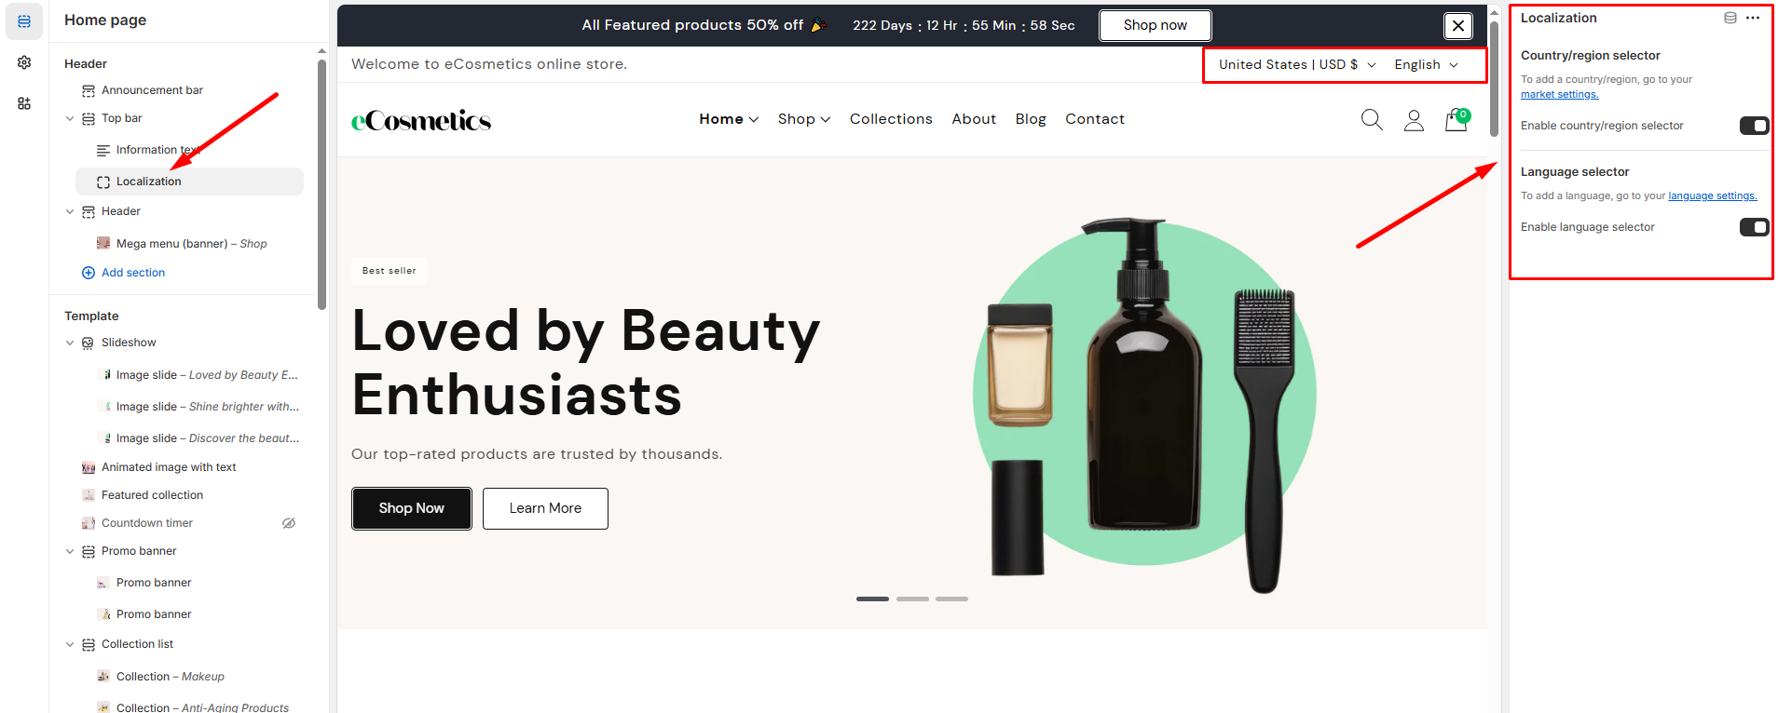Click the black Shop Now hero button
The image size is (1778, 713).
412,508
